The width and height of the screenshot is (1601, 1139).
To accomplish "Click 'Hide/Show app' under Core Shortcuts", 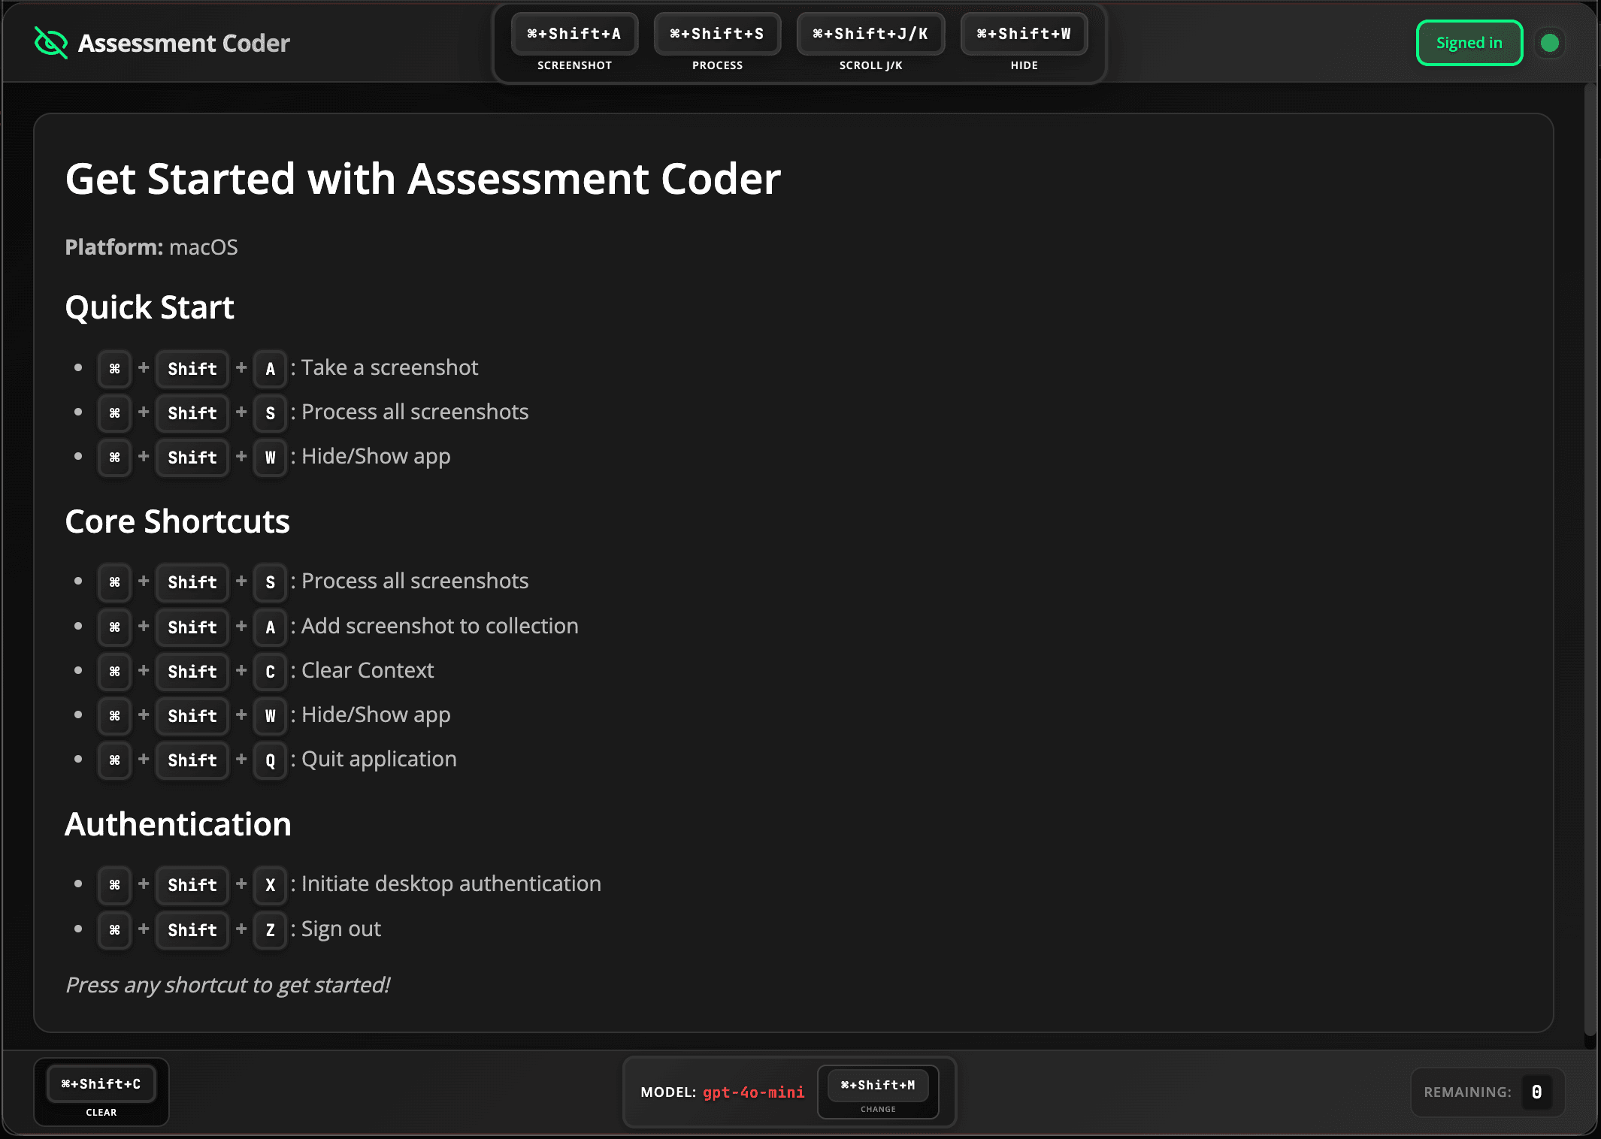I will pos(376,715).
